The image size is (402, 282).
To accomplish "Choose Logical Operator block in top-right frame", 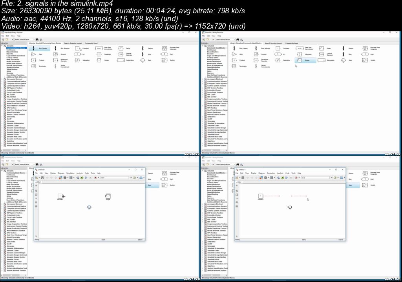I will click(x=326, y=54).
